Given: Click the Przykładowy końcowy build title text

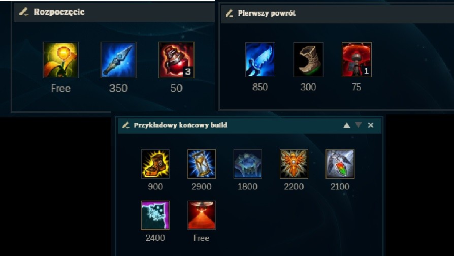Looking at the screenshot, I should pos(180,125).
